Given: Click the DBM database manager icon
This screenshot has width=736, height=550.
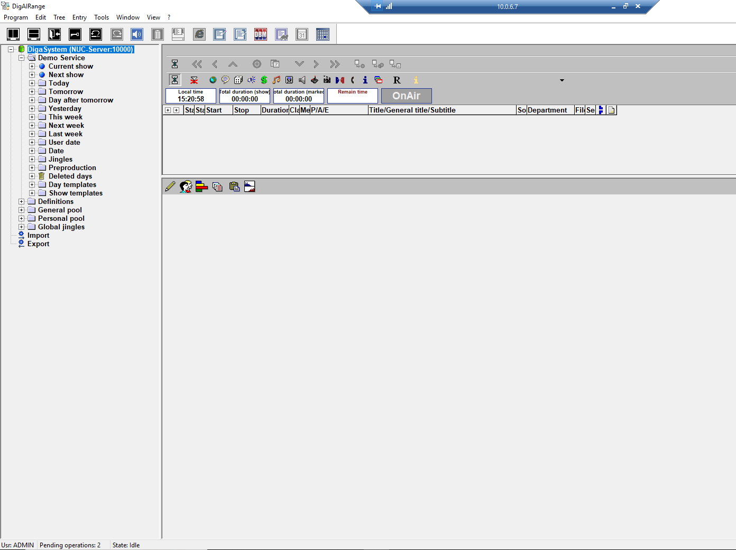Looking at the screenshot, I should [x=261, y=34].
